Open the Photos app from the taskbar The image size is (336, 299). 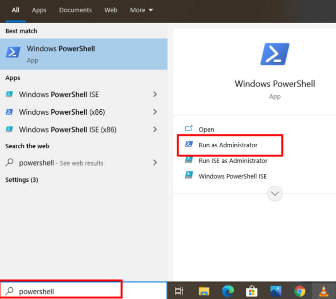276,291
